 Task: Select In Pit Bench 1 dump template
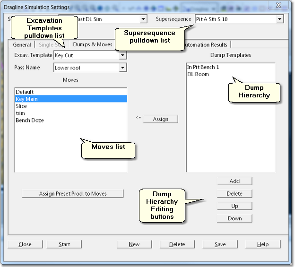coord(231,67)
